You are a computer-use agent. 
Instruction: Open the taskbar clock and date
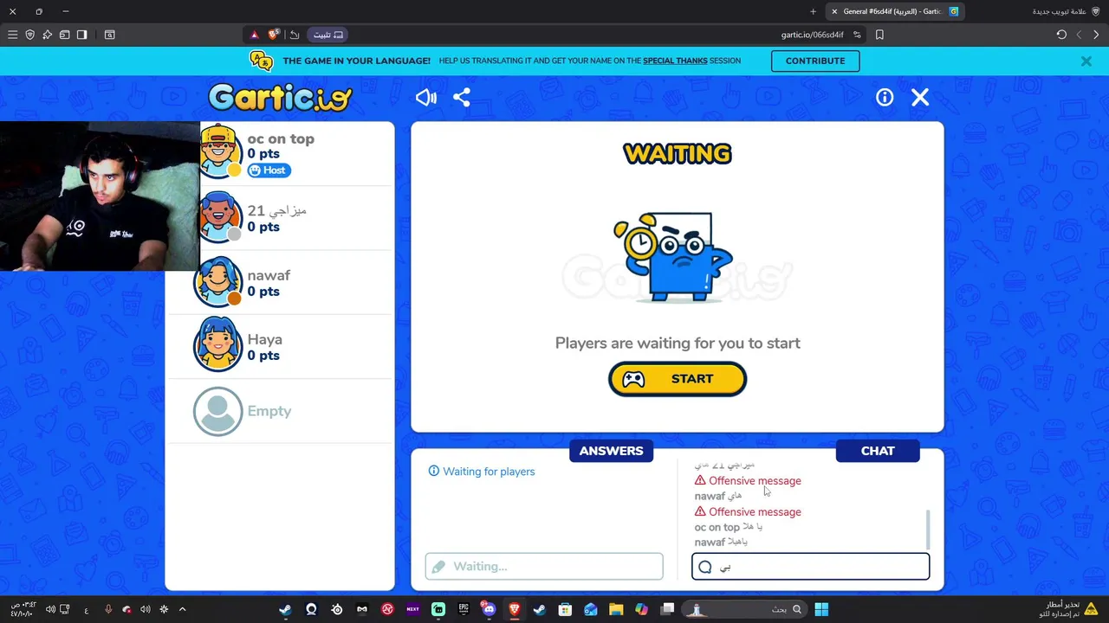(x=22, y=609)
